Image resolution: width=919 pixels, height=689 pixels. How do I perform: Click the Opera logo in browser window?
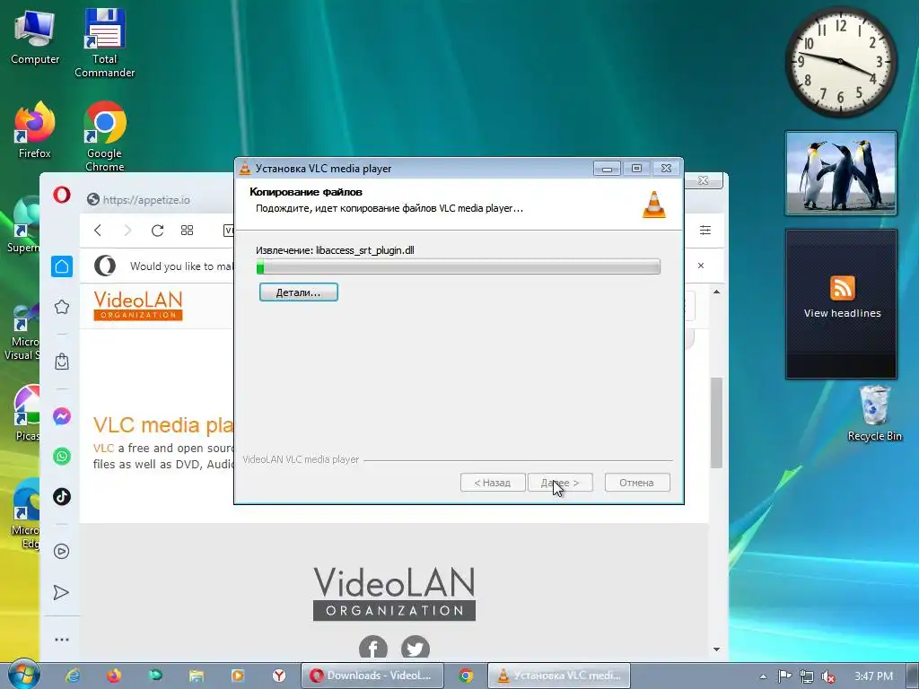tap(62, 195)
